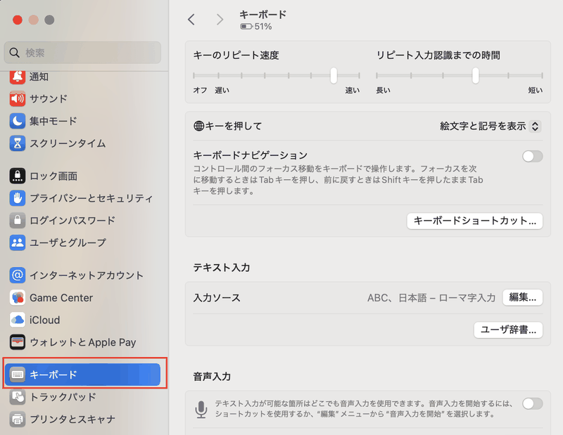This screenshot has width=563, height=435.
Task: Open インターネットアカウント @ icon
Action: [17, 275]
